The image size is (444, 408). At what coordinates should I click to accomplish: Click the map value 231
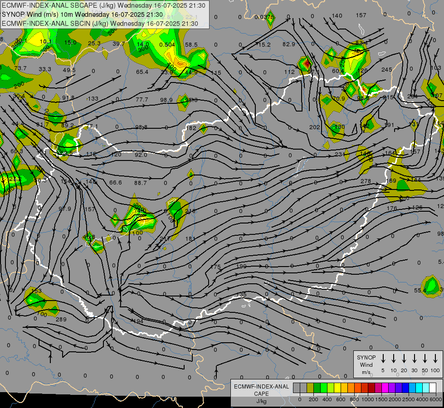(340, 154)
